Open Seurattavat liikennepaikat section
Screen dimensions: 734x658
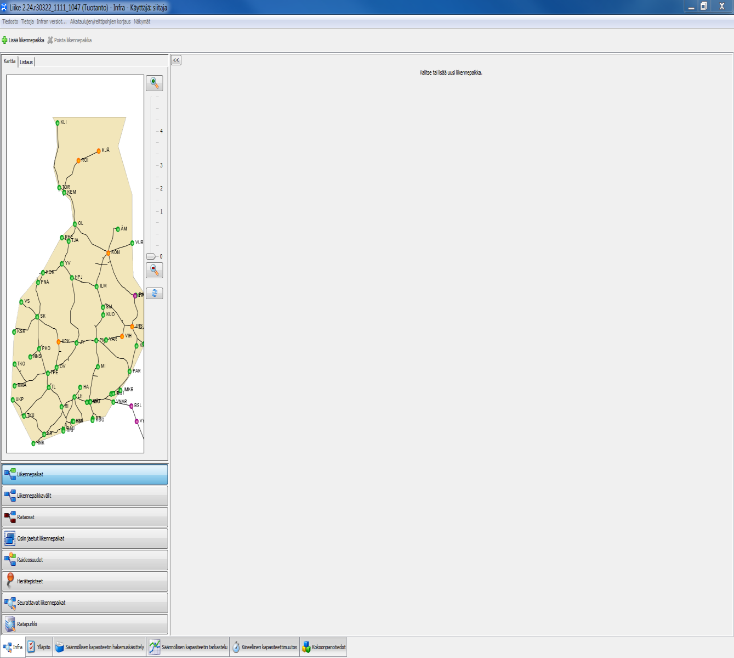(x=85, y=603)
